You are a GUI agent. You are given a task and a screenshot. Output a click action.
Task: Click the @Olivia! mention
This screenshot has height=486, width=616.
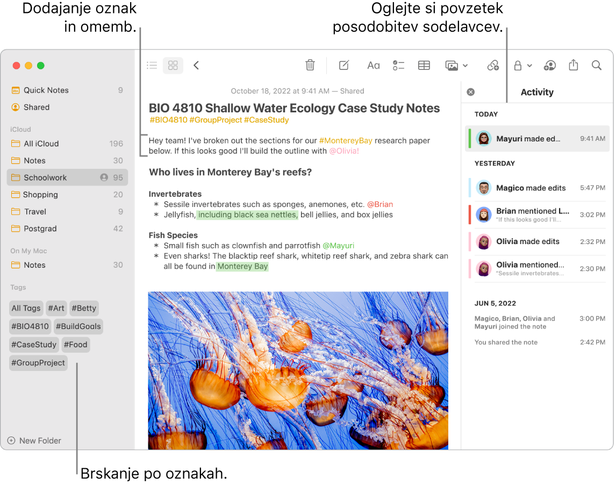pyautogui.click(x=344, y=151)
